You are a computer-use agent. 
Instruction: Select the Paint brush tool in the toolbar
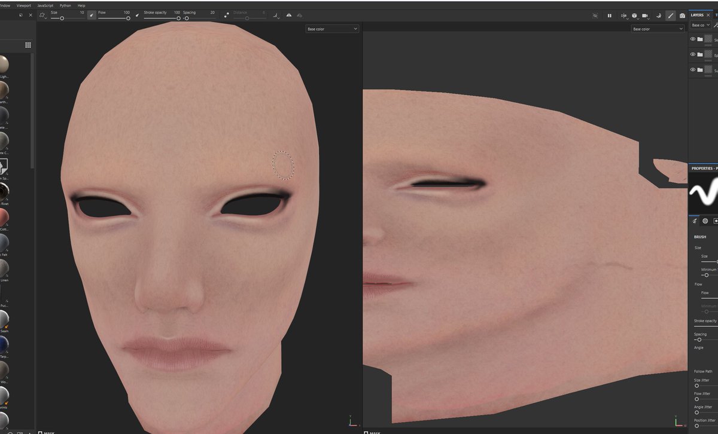671,16
